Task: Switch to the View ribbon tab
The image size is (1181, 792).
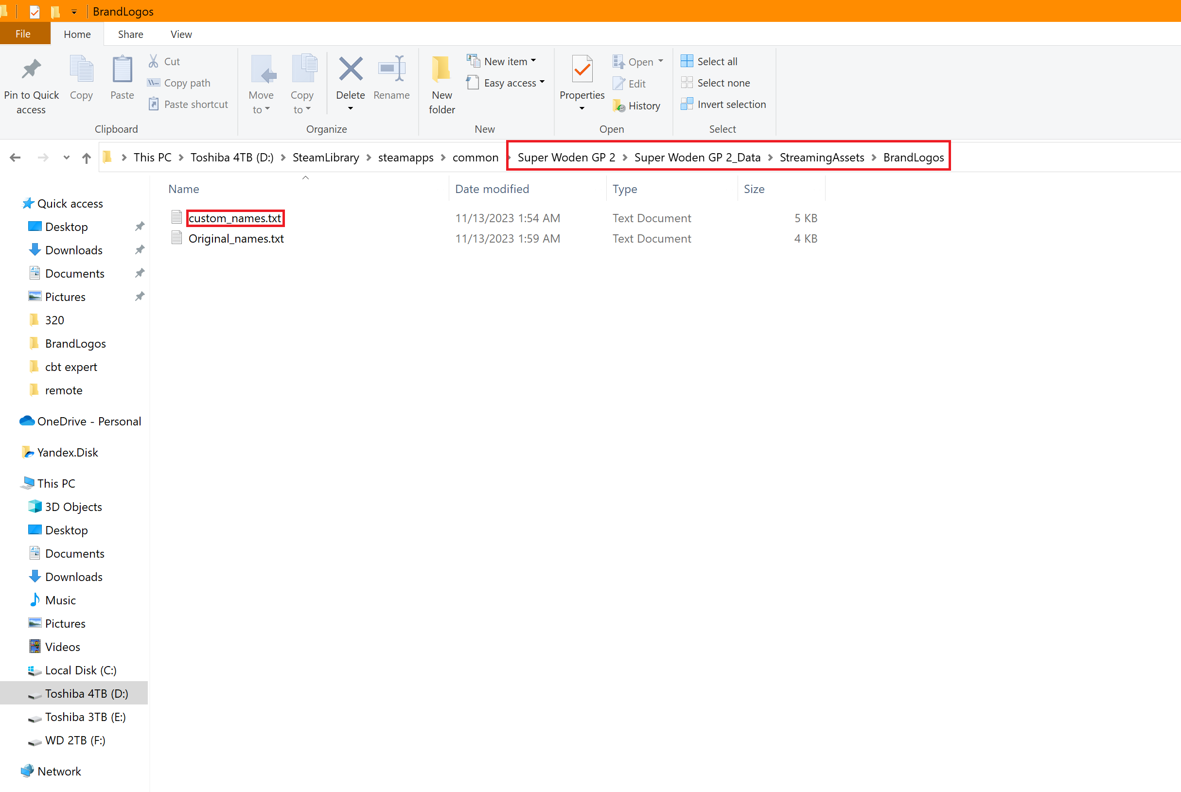Action: point(181,35)
